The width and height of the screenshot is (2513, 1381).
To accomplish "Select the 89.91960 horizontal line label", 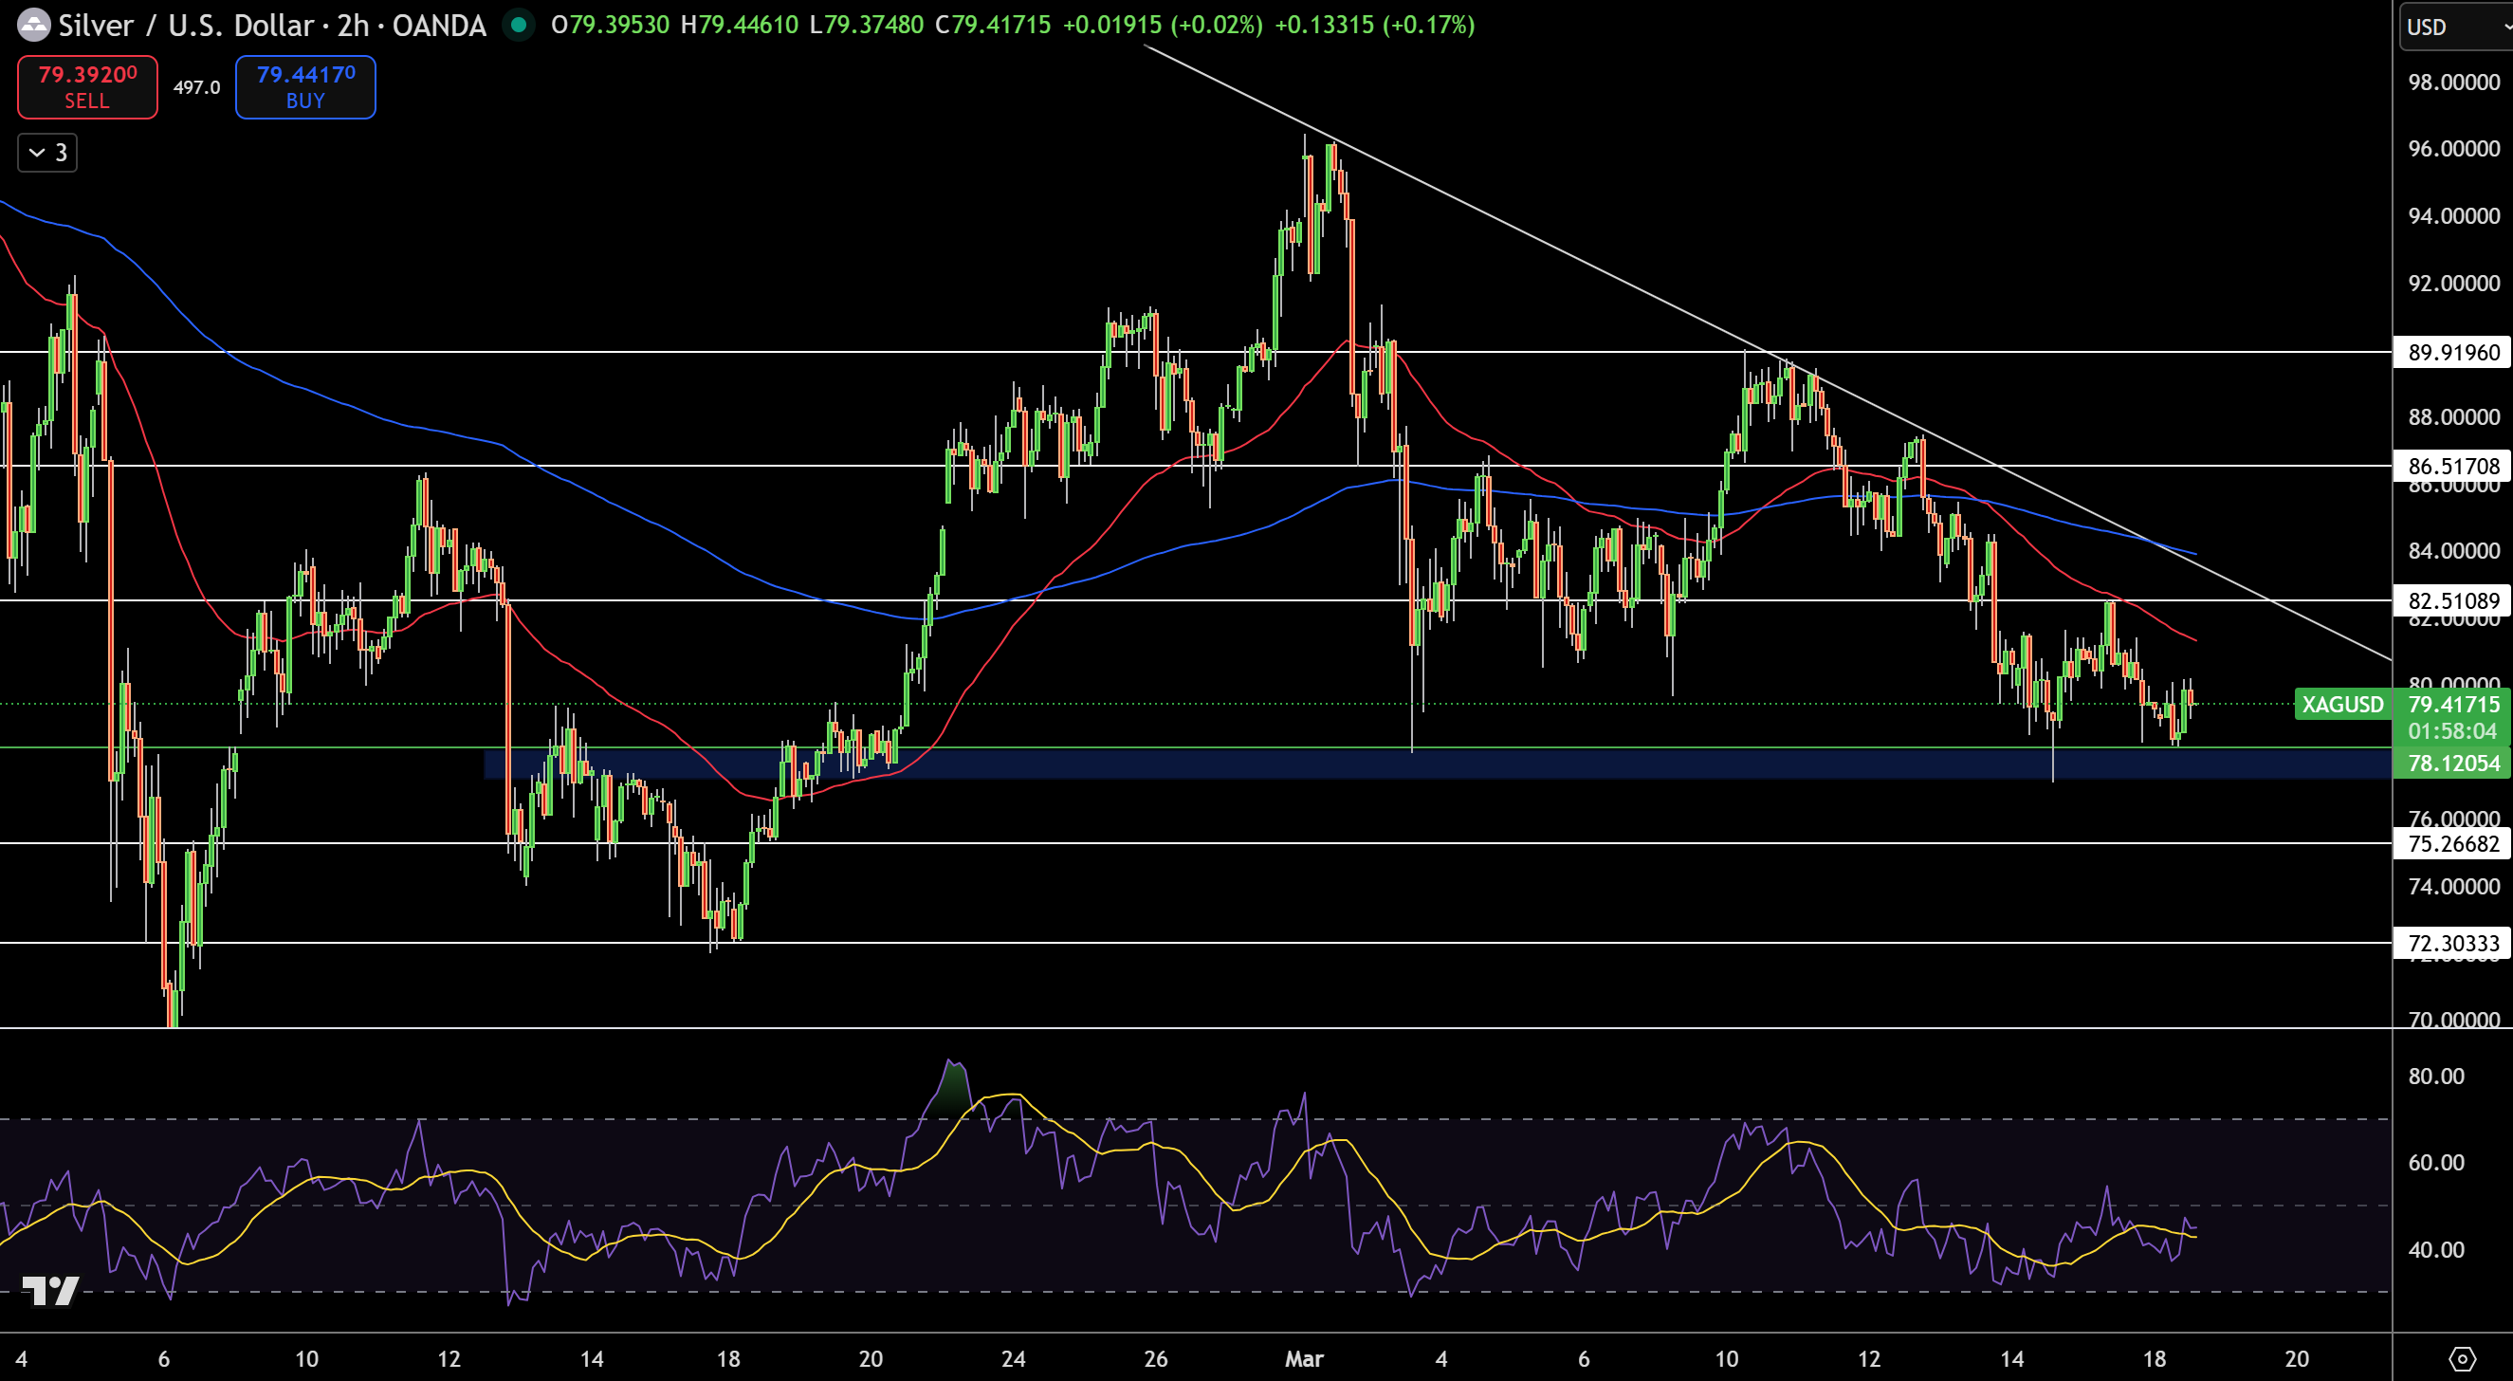I will click(x=2452, y=352).
